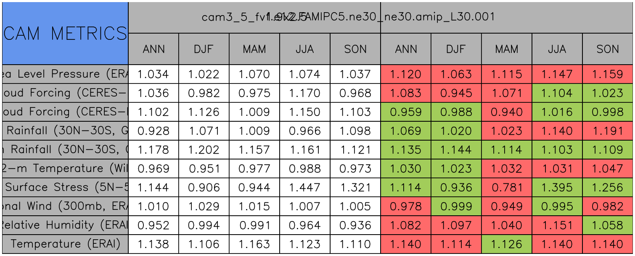Select the cell with value 0.928

click(153, 131)
